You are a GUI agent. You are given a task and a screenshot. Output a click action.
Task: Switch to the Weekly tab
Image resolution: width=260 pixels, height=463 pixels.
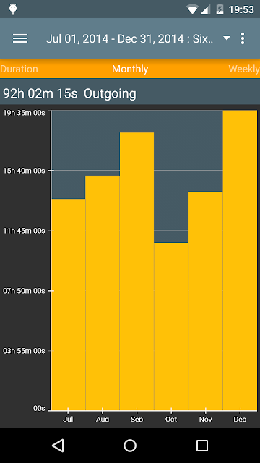(244, 69)
